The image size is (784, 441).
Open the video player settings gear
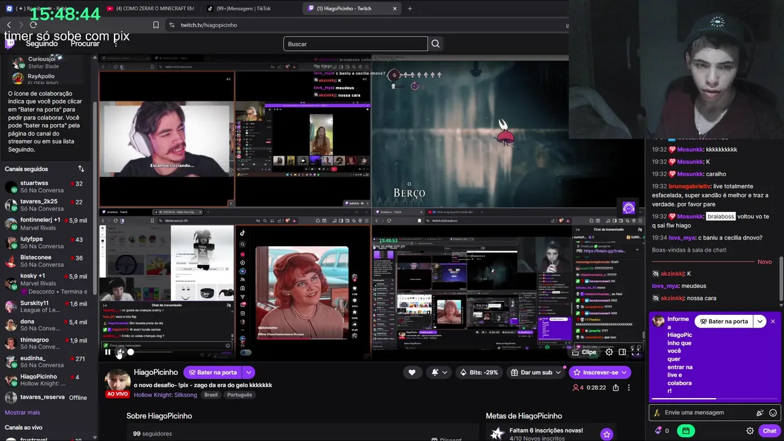pos(609,352)
